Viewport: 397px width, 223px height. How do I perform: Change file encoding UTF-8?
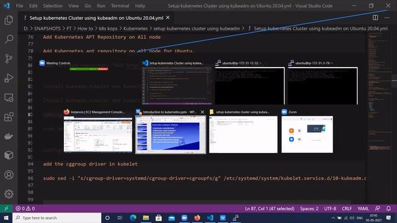[x=330, y=209]
